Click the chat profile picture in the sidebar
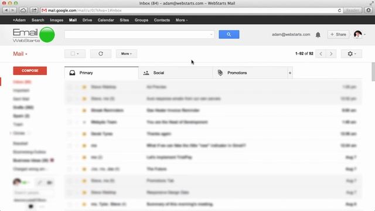 [17, 182]
